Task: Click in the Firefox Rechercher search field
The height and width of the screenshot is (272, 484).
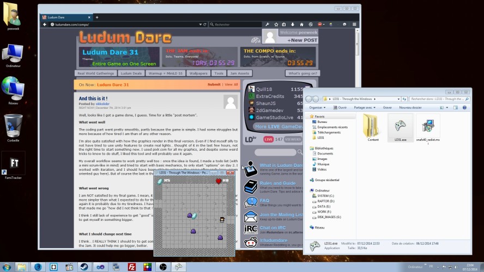Action: 235,24
